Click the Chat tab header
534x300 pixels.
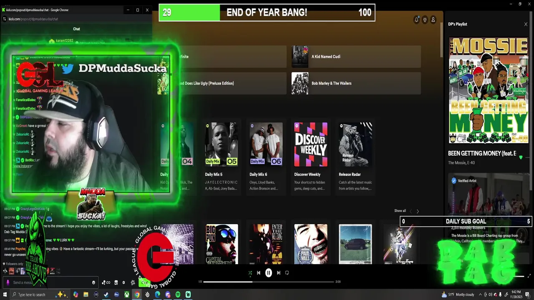[76, 29]
